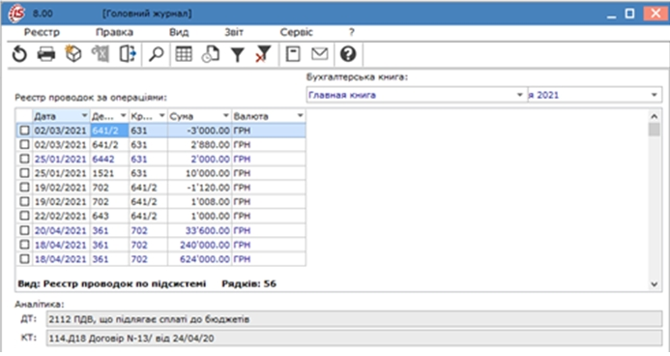This screenshot has width=670, height=356.
Task: Mark checkbox for 22/02/2021 row
Action: pos(24,216)
